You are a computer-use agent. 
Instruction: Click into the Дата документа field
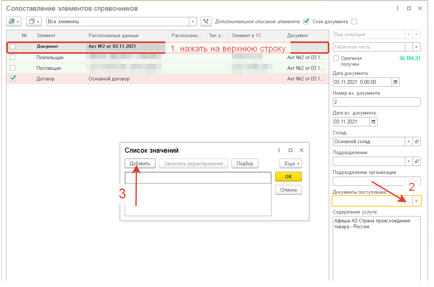click(362, 82)
